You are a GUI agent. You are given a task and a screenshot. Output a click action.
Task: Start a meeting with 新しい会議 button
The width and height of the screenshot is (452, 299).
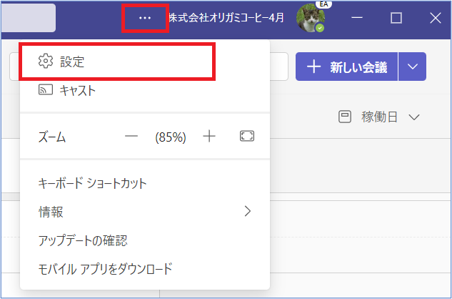347,67
